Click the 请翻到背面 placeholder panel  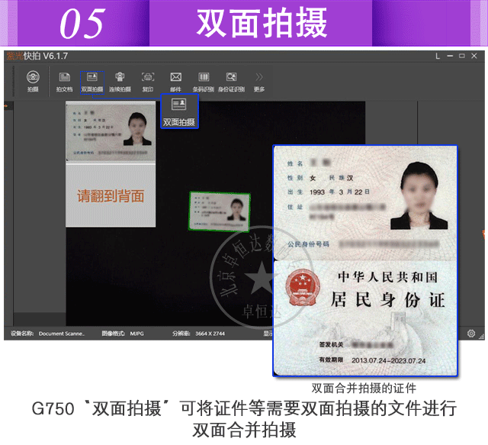111,195
